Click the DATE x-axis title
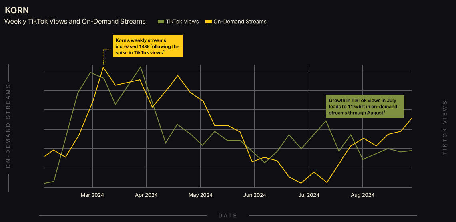This screenshot has height=222, width=456. pos(228,216)
